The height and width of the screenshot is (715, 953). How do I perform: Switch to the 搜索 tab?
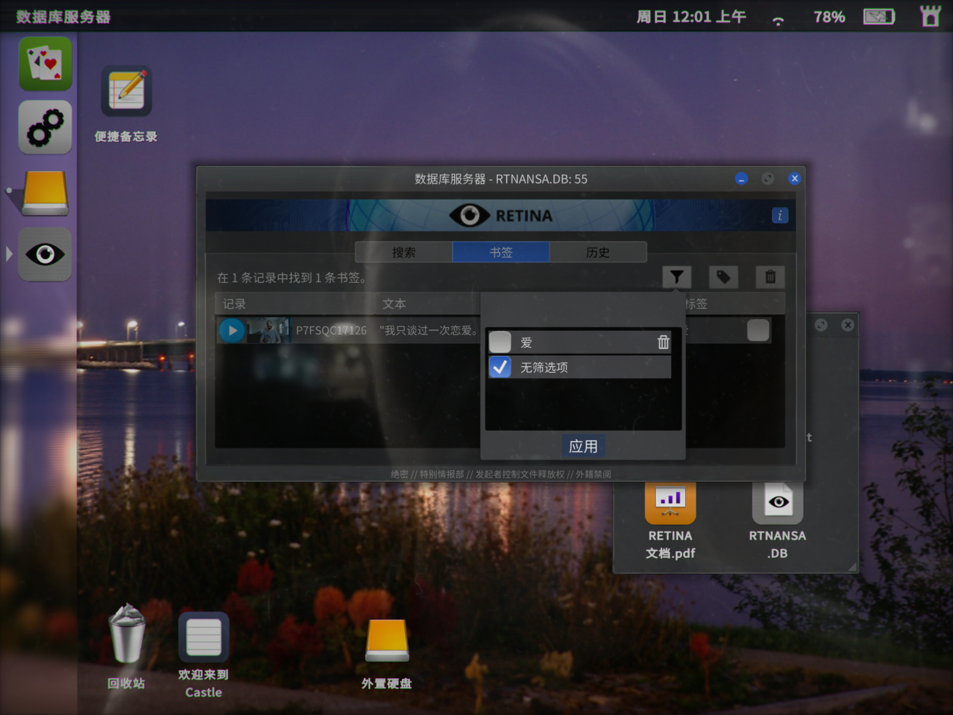click(403, 252)
